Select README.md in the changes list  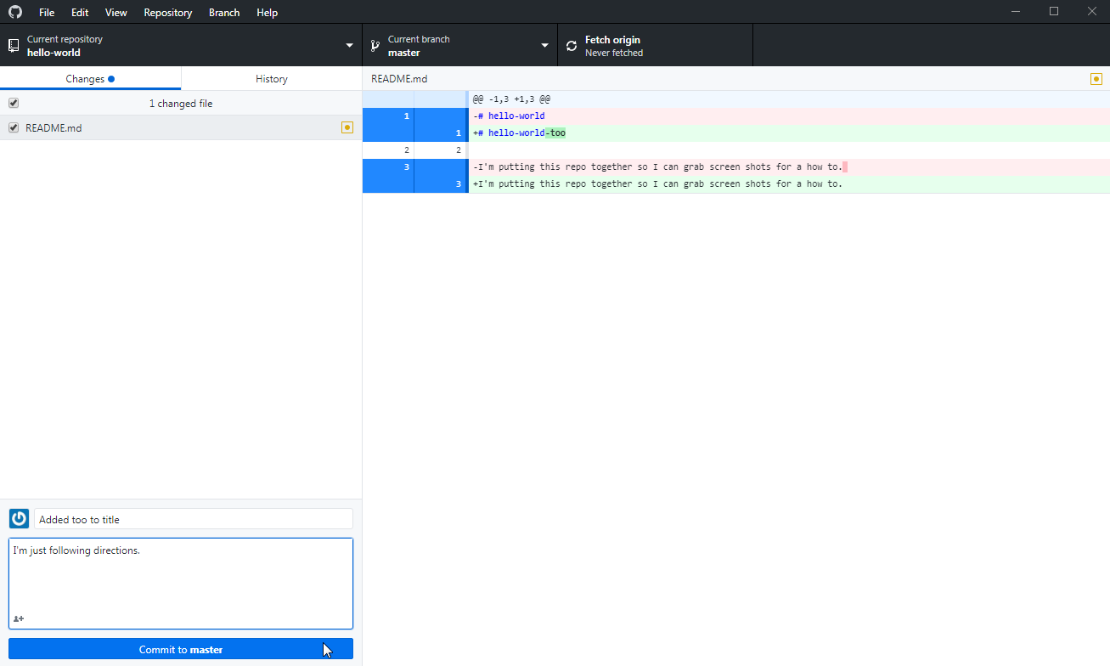point(181,127)
